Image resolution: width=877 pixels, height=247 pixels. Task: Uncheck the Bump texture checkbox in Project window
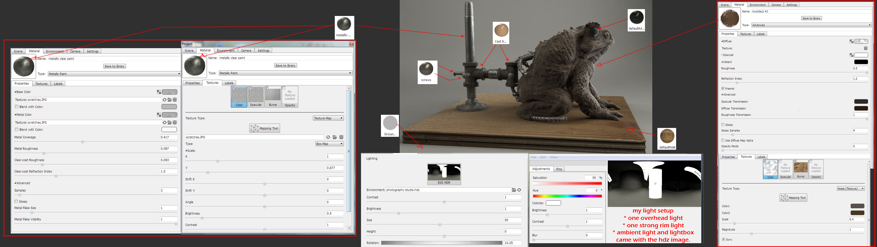click(267, 88)
